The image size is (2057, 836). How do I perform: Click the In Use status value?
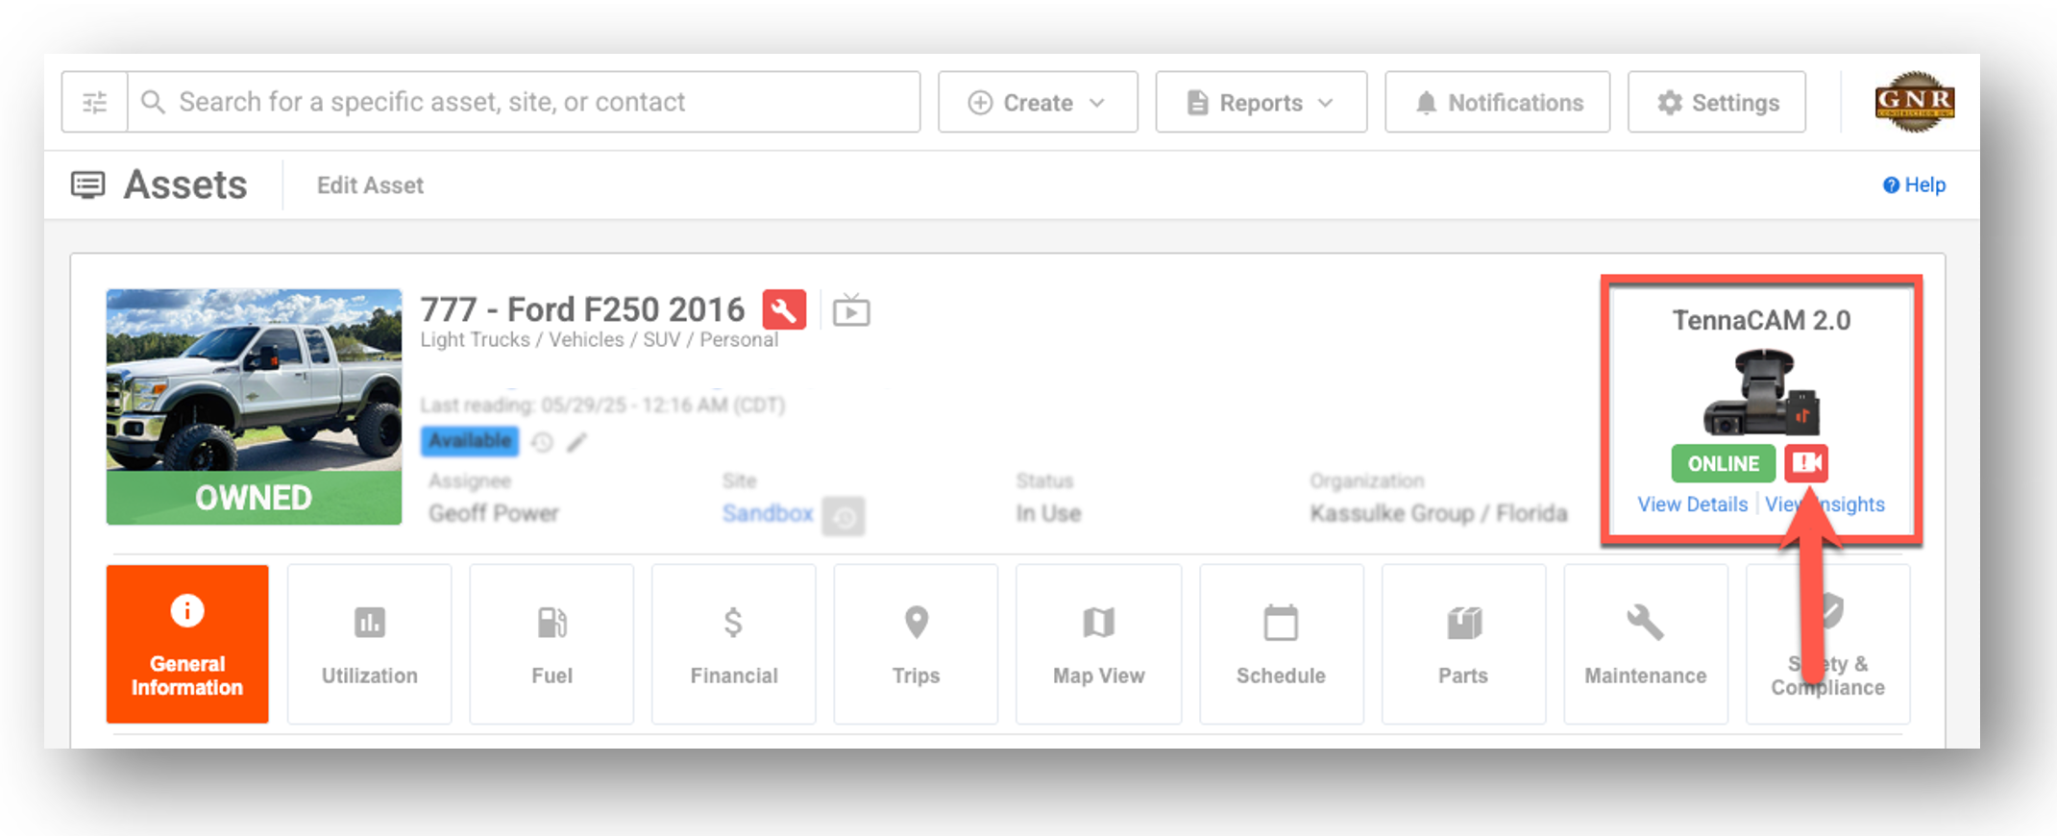1048,513
